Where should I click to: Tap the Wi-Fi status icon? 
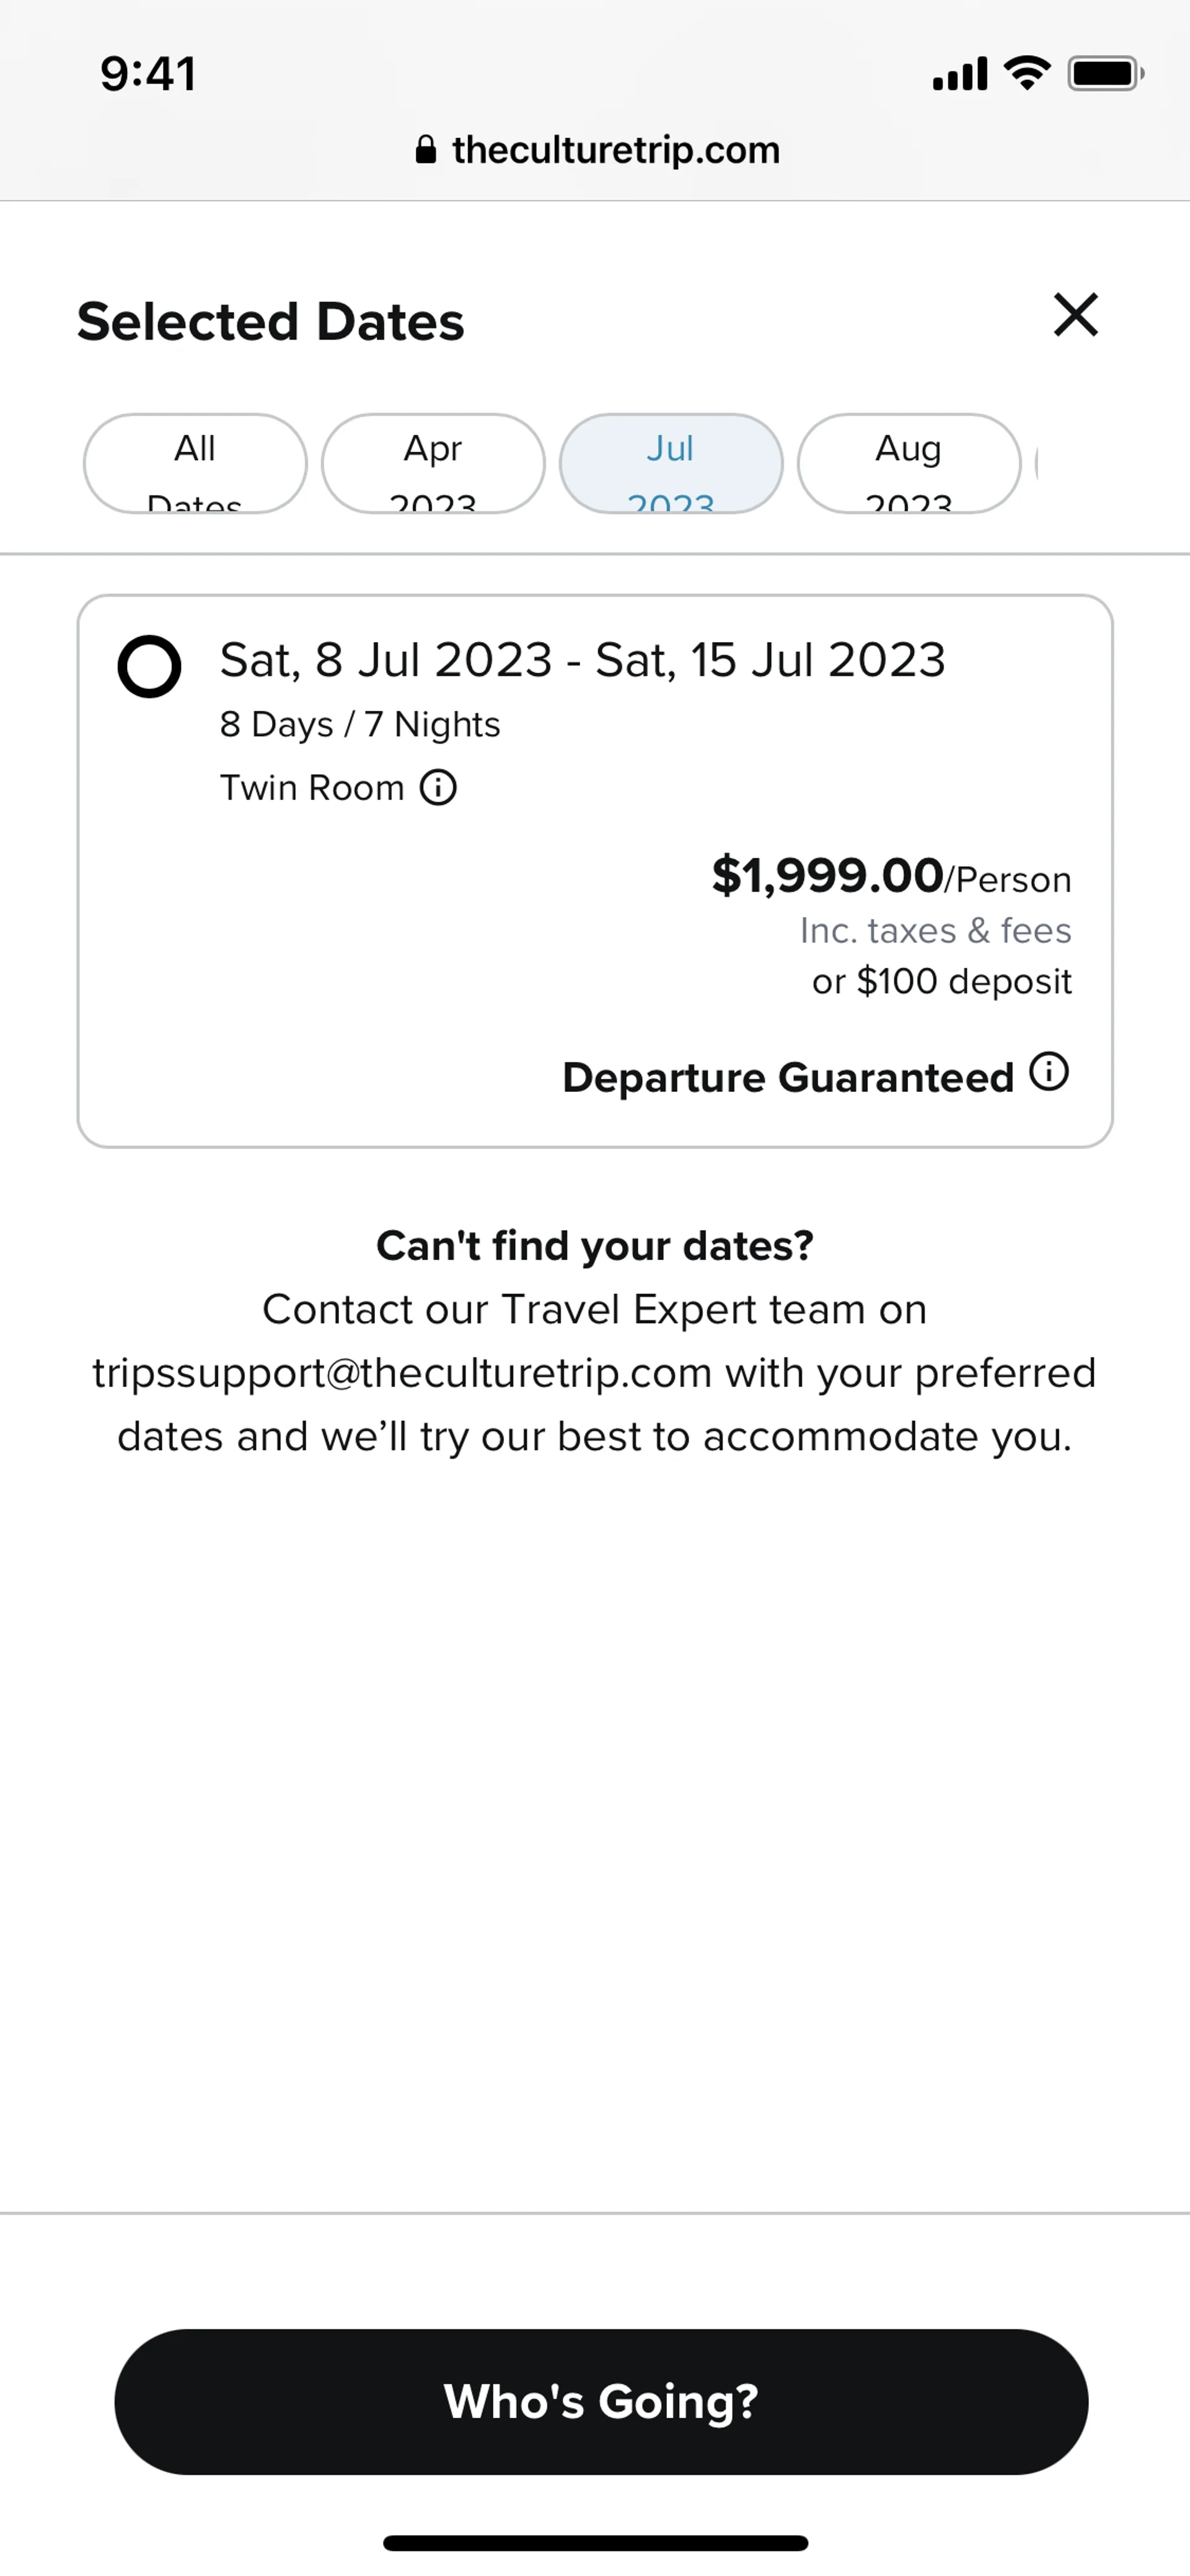coord(1027,73)
